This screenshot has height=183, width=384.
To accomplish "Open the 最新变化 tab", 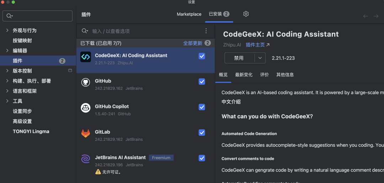I will pos(244,75).
